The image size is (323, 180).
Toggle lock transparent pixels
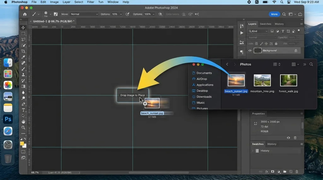pos(256,43)
